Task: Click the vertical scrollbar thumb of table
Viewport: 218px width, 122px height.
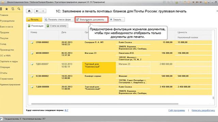Action: point(213,98)
